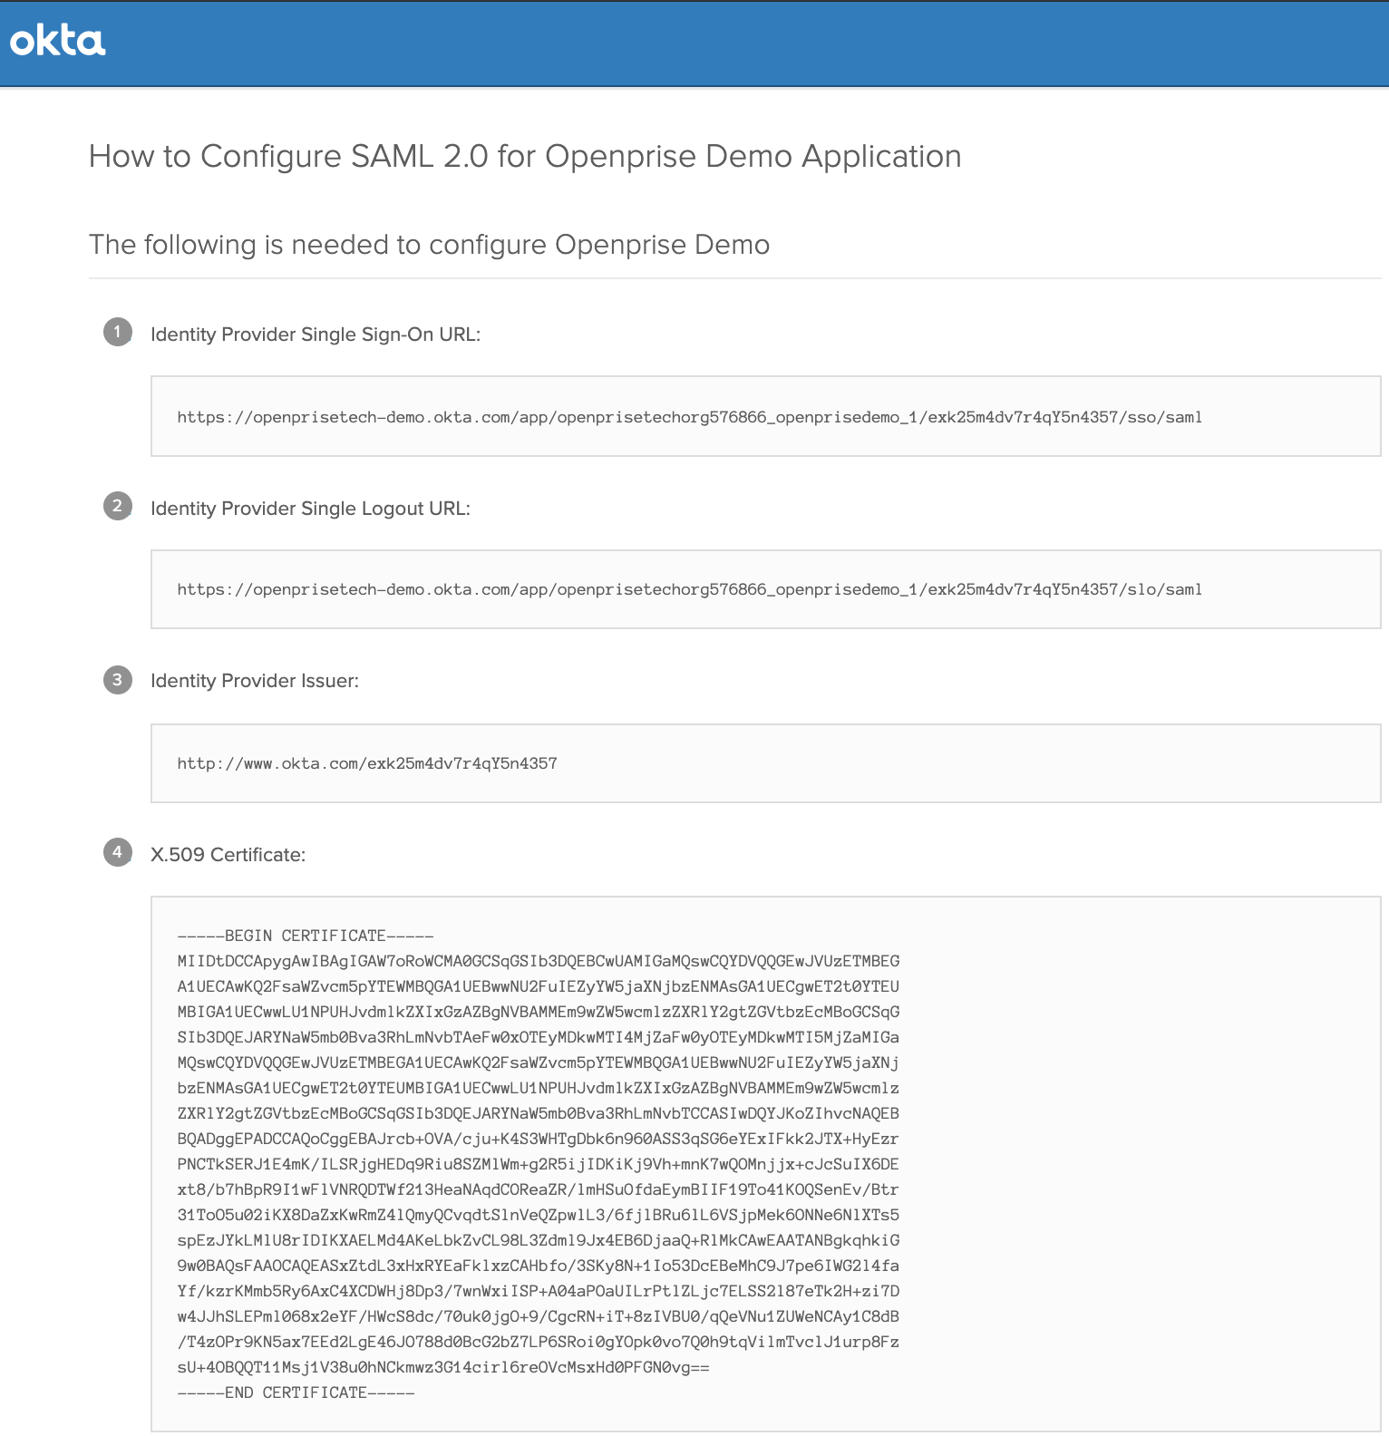The image size is (1389, 1436).
Task: Click first certificate line starting MIIDtDCCApyg
Action: click(x=539, y=961)
